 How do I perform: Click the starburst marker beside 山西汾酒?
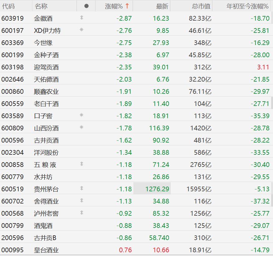pos(81,127)
